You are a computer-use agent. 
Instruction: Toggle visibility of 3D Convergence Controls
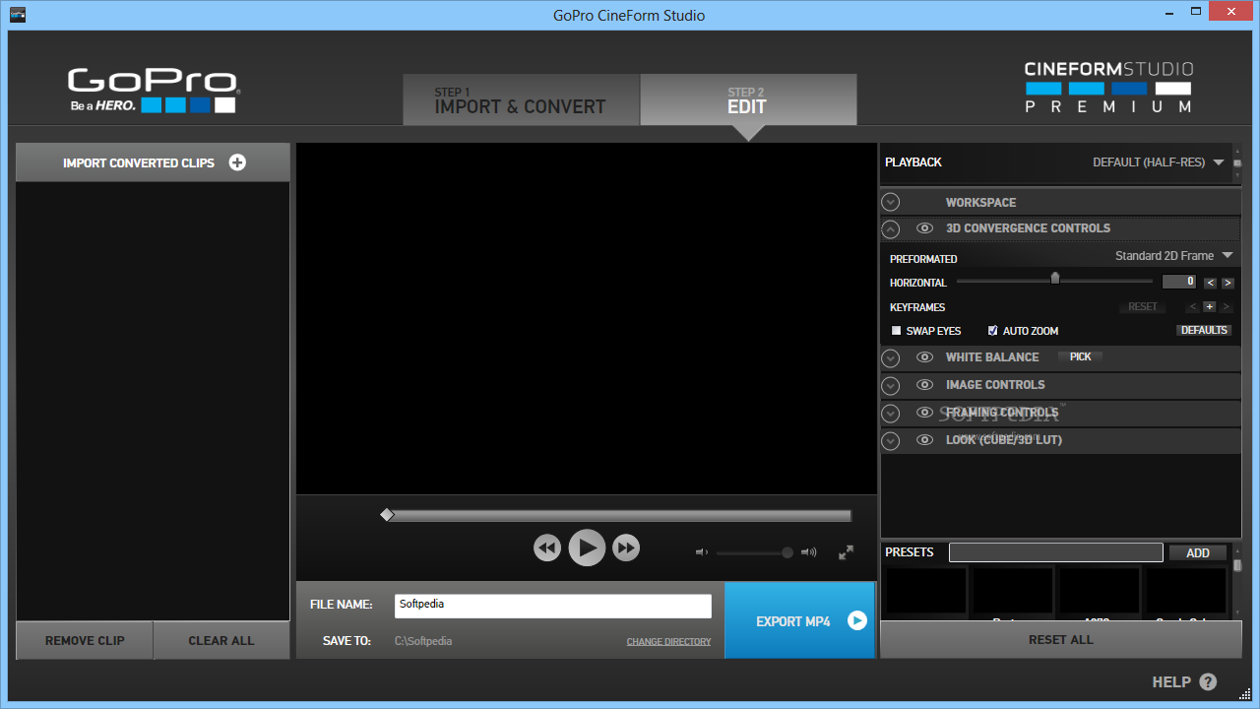[x=924, y=228]
